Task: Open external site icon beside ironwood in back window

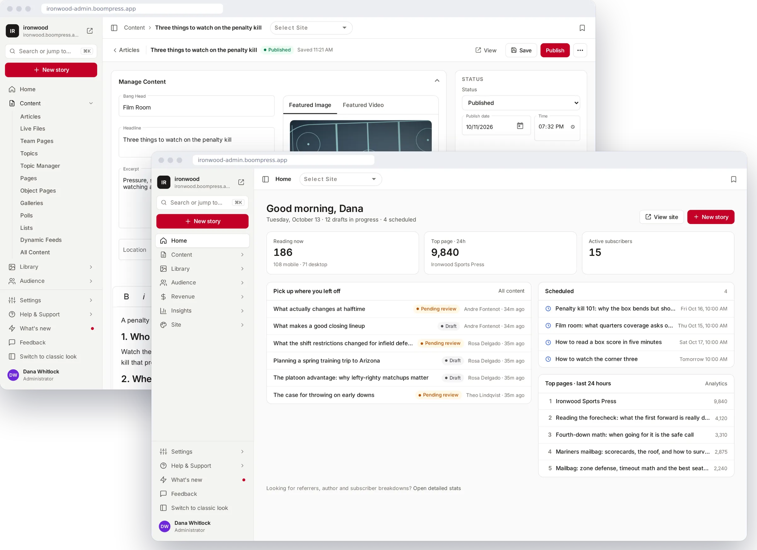Action: click(x=90, y=31)
